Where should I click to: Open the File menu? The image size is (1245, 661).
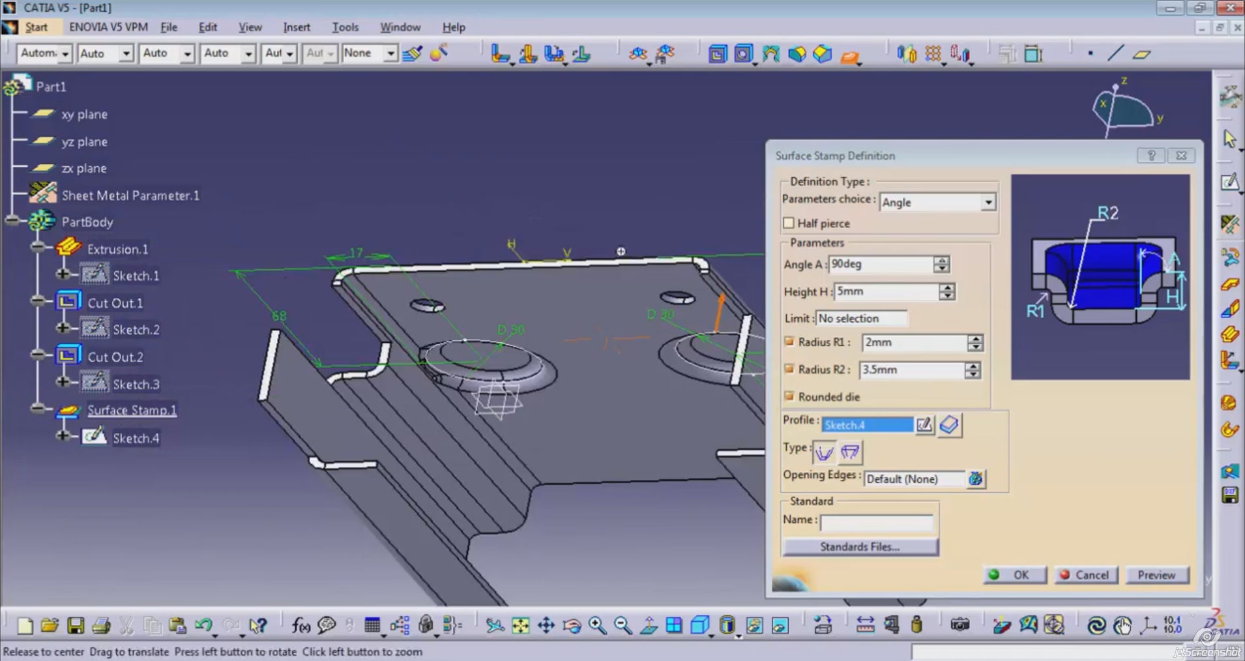169,27
